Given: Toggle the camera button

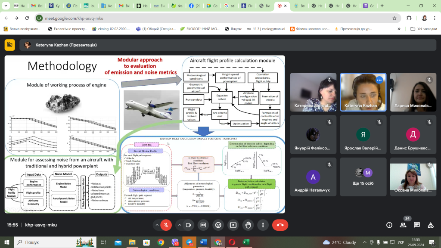Looking at the screenshot, I should click(188, 225).
